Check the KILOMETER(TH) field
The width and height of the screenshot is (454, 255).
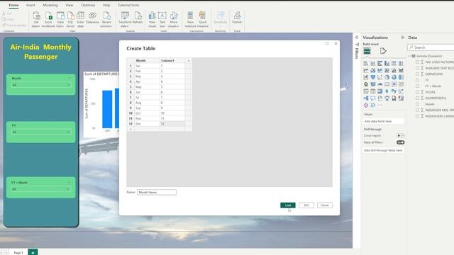(x=417, y=98)
